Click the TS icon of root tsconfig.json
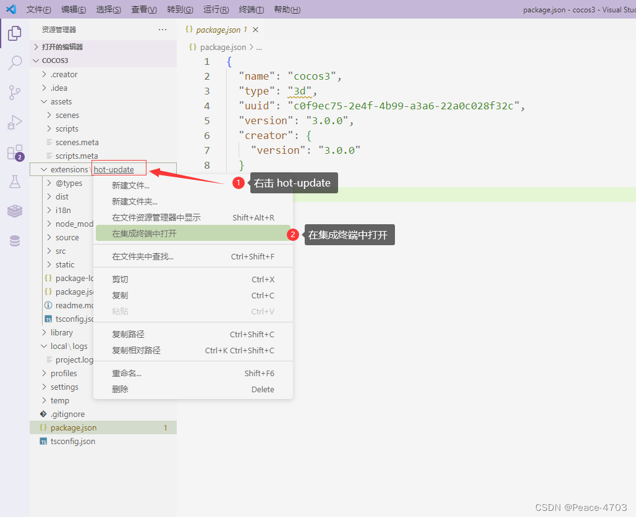This screenshot has width=636, height=517. pos(43,441)
